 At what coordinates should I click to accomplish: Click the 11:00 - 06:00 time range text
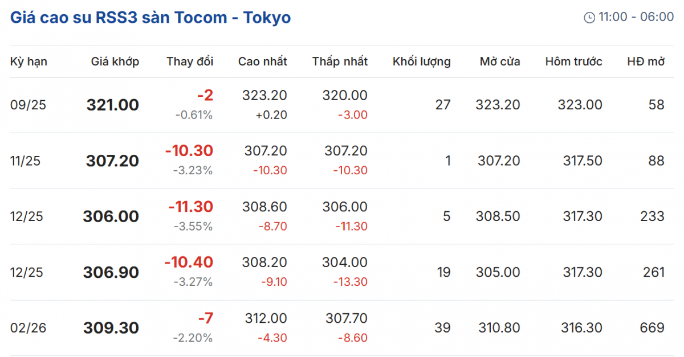pyautogui.click(x=636, y=17)
